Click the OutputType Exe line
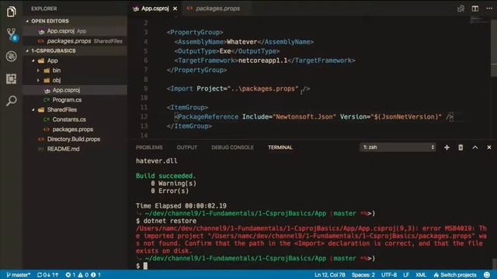The width and height of the screenshot is (497, 279). (227, 51)
